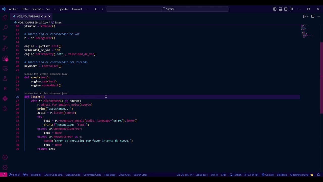Open editor More Actions ellipsis
This screenshot has width=323, height=182.
click(x=318, y=16)
